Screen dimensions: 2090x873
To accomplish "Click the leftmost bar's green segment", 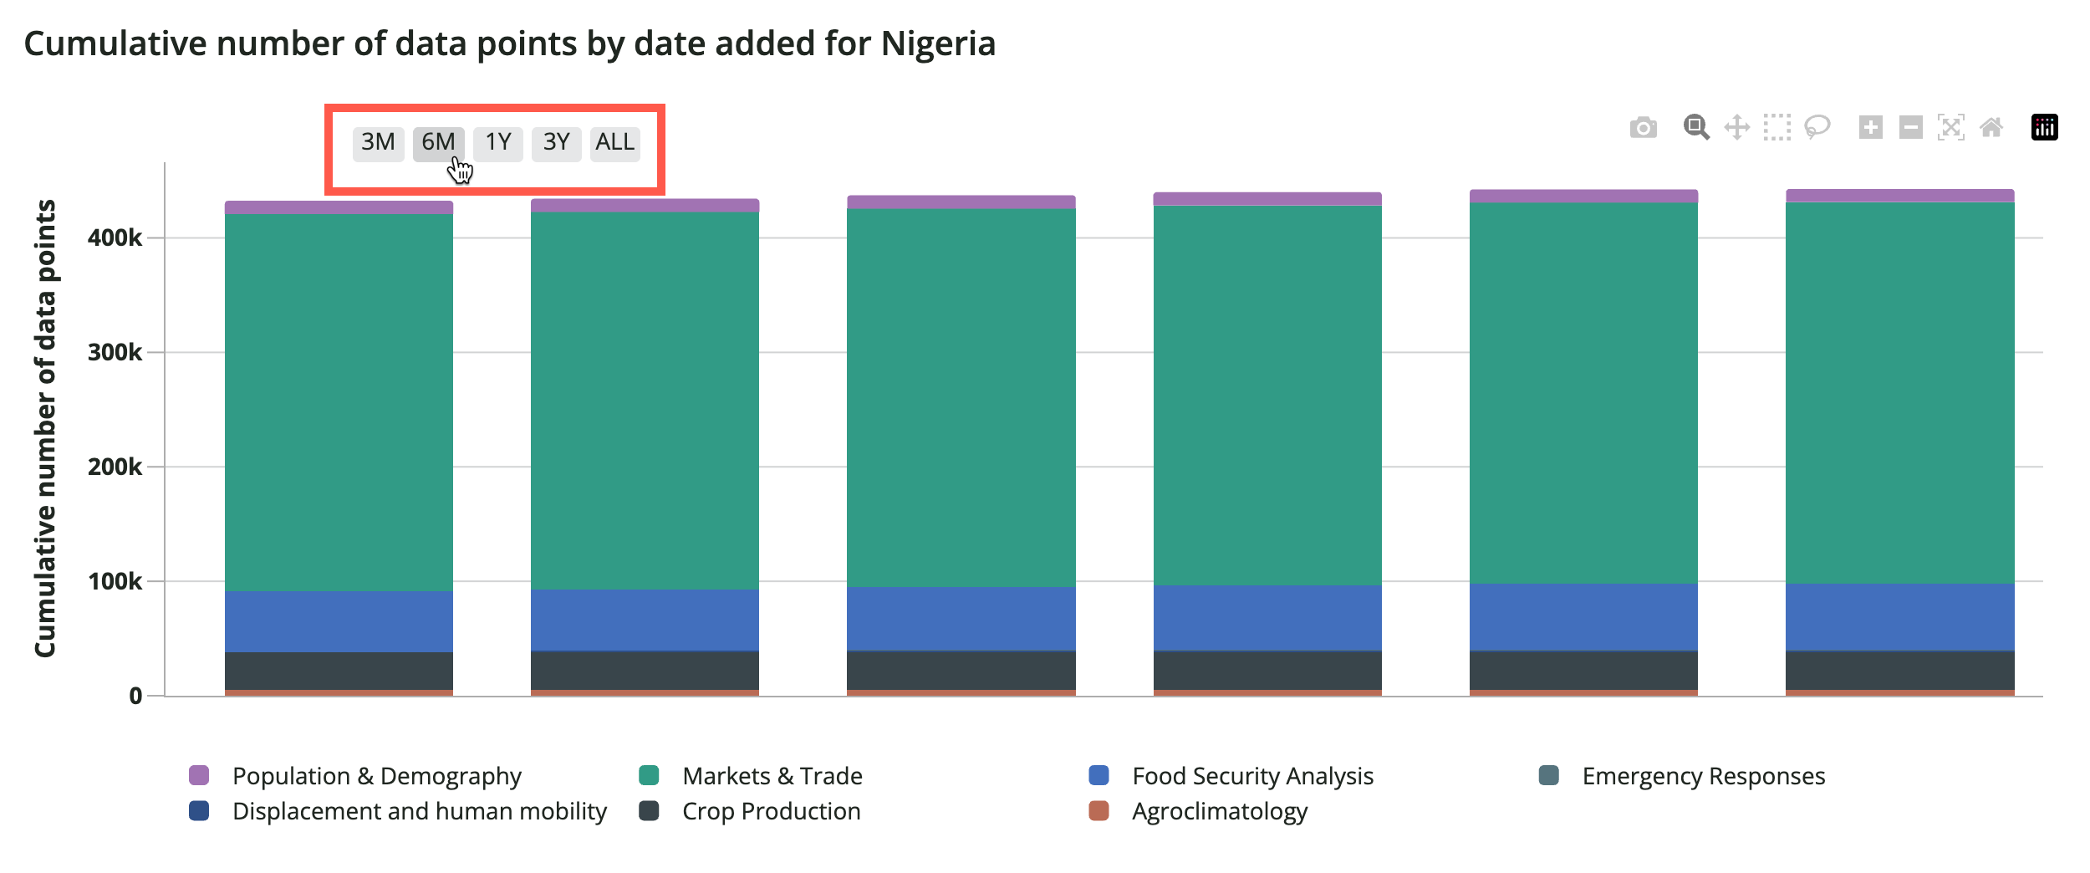I will pyautogui.click(x=339, y=401).
